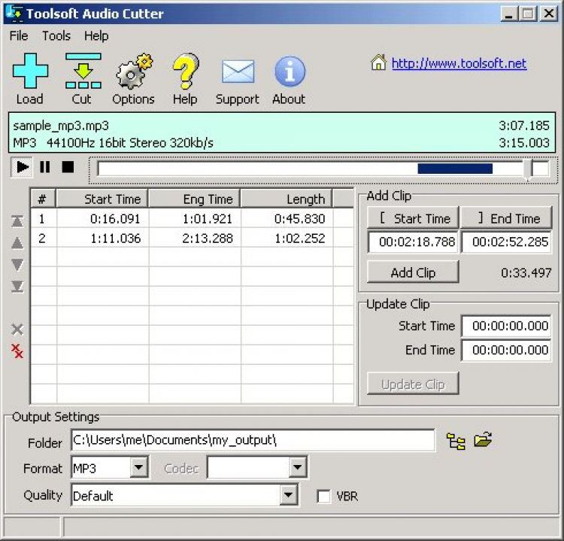
Task: Select clip 2 start time 1:11.036
Action: [115, 239]
